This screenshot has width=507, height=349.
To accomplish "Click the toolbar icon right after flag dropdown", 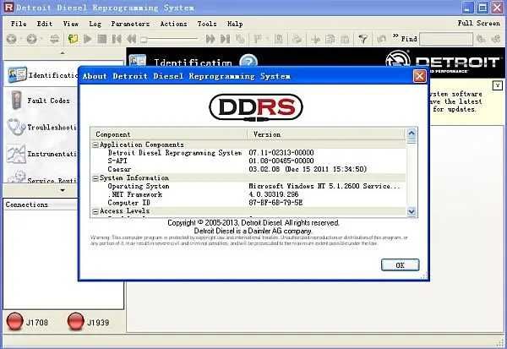I will tap(279, 39).
